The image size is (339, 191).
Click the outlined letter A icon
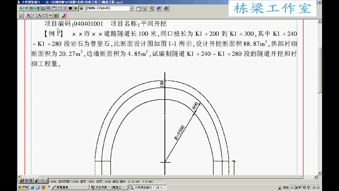click(x=34, y=15)
